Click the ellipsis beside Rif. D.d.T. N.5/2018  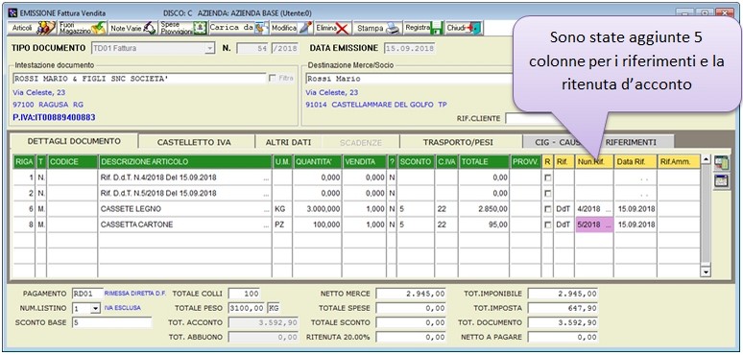(x=267, y=194)
